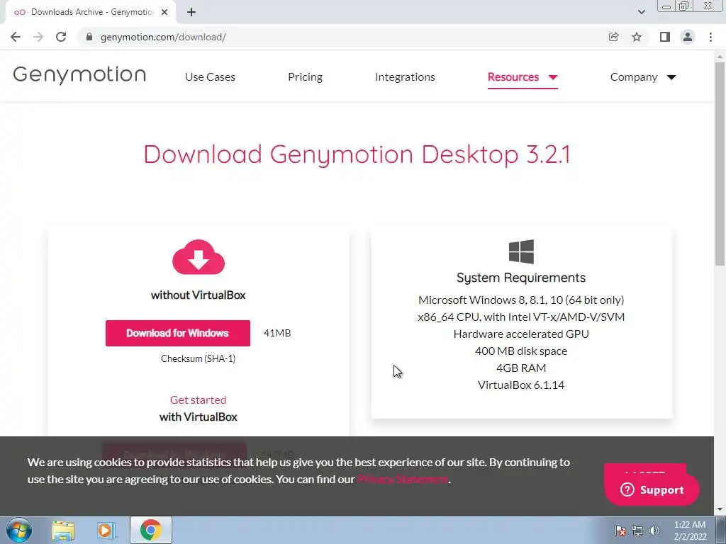The width and height of the screenshot is (726, 544).
Task: Click the scrollbar down arrow
Action: click(720, 510)
